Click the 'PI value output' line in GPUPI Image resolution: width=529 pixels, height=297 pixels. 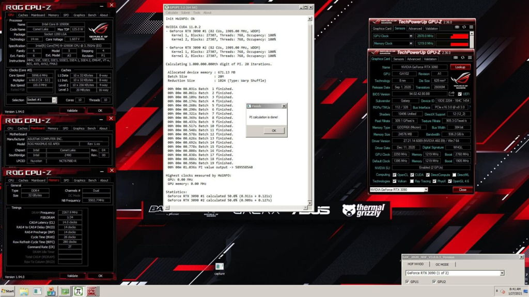(x=210, y=167)
